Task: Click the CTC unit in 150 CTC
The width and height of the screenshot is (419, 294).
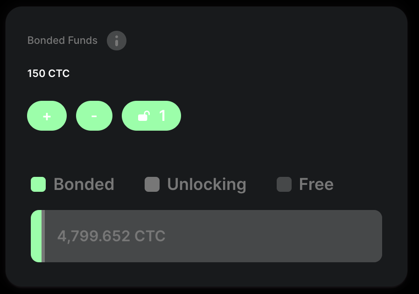Action: (59, 73)
